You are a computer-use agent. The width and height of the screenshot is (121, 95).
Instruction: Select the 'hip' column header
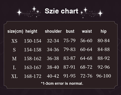(x=104, y=31)
